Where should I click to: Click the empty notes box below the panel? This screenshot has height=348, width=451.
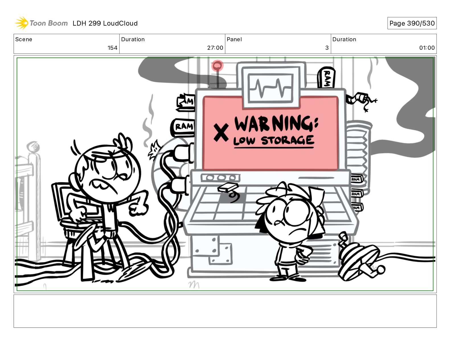pyautogui.click(x=225, y=311)
